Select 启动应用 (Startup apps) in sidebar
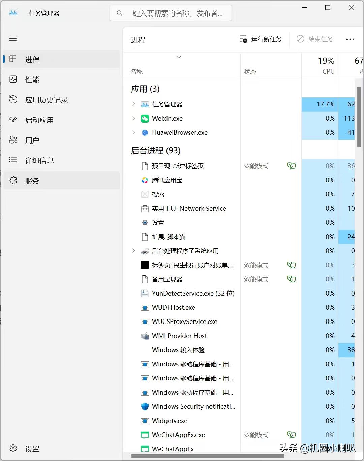Screen dimensions: 364x461 (39, 120)
